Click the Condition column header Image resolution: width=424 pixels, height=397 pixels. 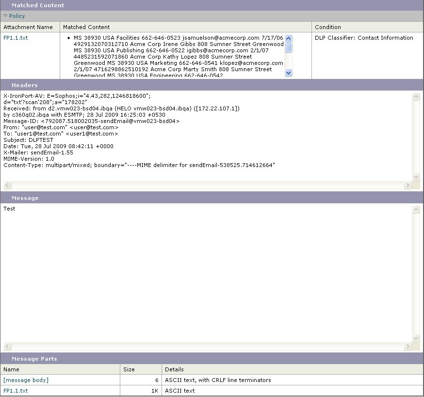point(328,27)
